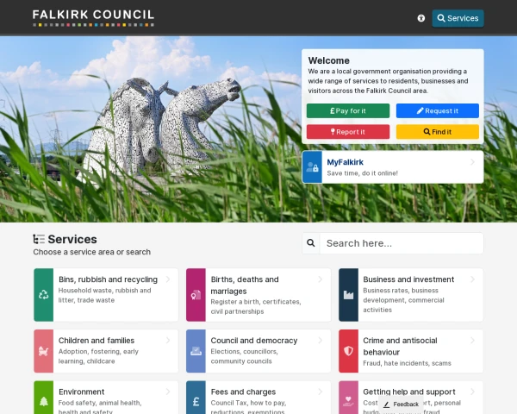The height and width of the screenshot is (414, 517).
Task: Open the MyFalkirk link
Action: coord(345,162)
